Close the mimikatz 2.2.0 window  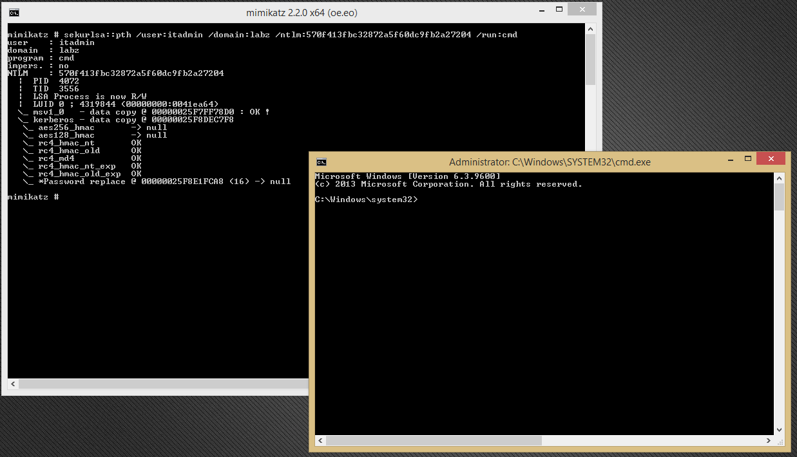pos(583,9)
